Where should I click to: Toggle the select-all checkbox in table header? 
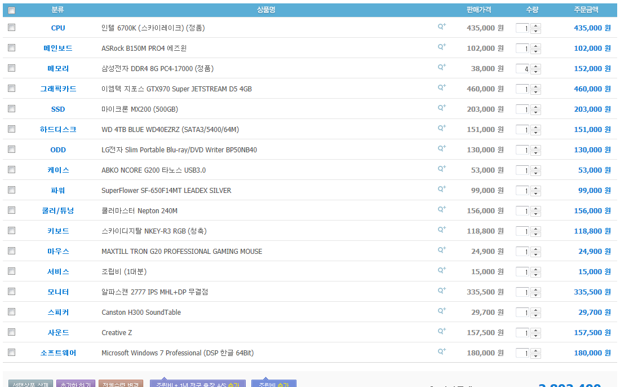(x=12, y=10)
